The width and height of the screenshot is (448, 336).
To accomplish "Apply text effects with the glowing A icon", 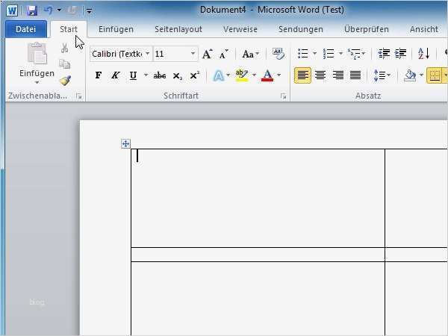I will click(x=218, y=75).
